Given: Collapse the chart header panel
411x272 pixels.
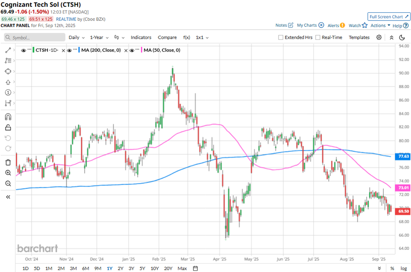Looking at the screenshot, I should click(x=391, y=38).
